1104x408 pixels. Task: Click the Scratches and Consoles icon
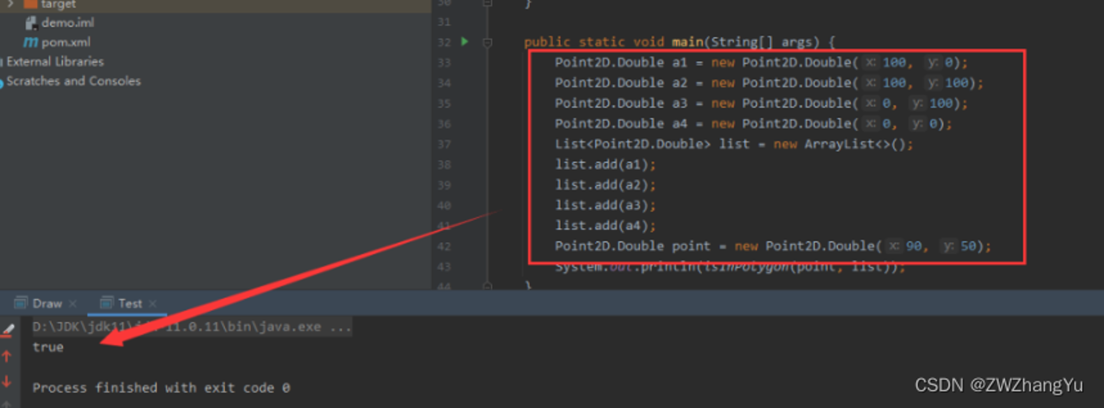pyautogui.click(x=2, y=83)
